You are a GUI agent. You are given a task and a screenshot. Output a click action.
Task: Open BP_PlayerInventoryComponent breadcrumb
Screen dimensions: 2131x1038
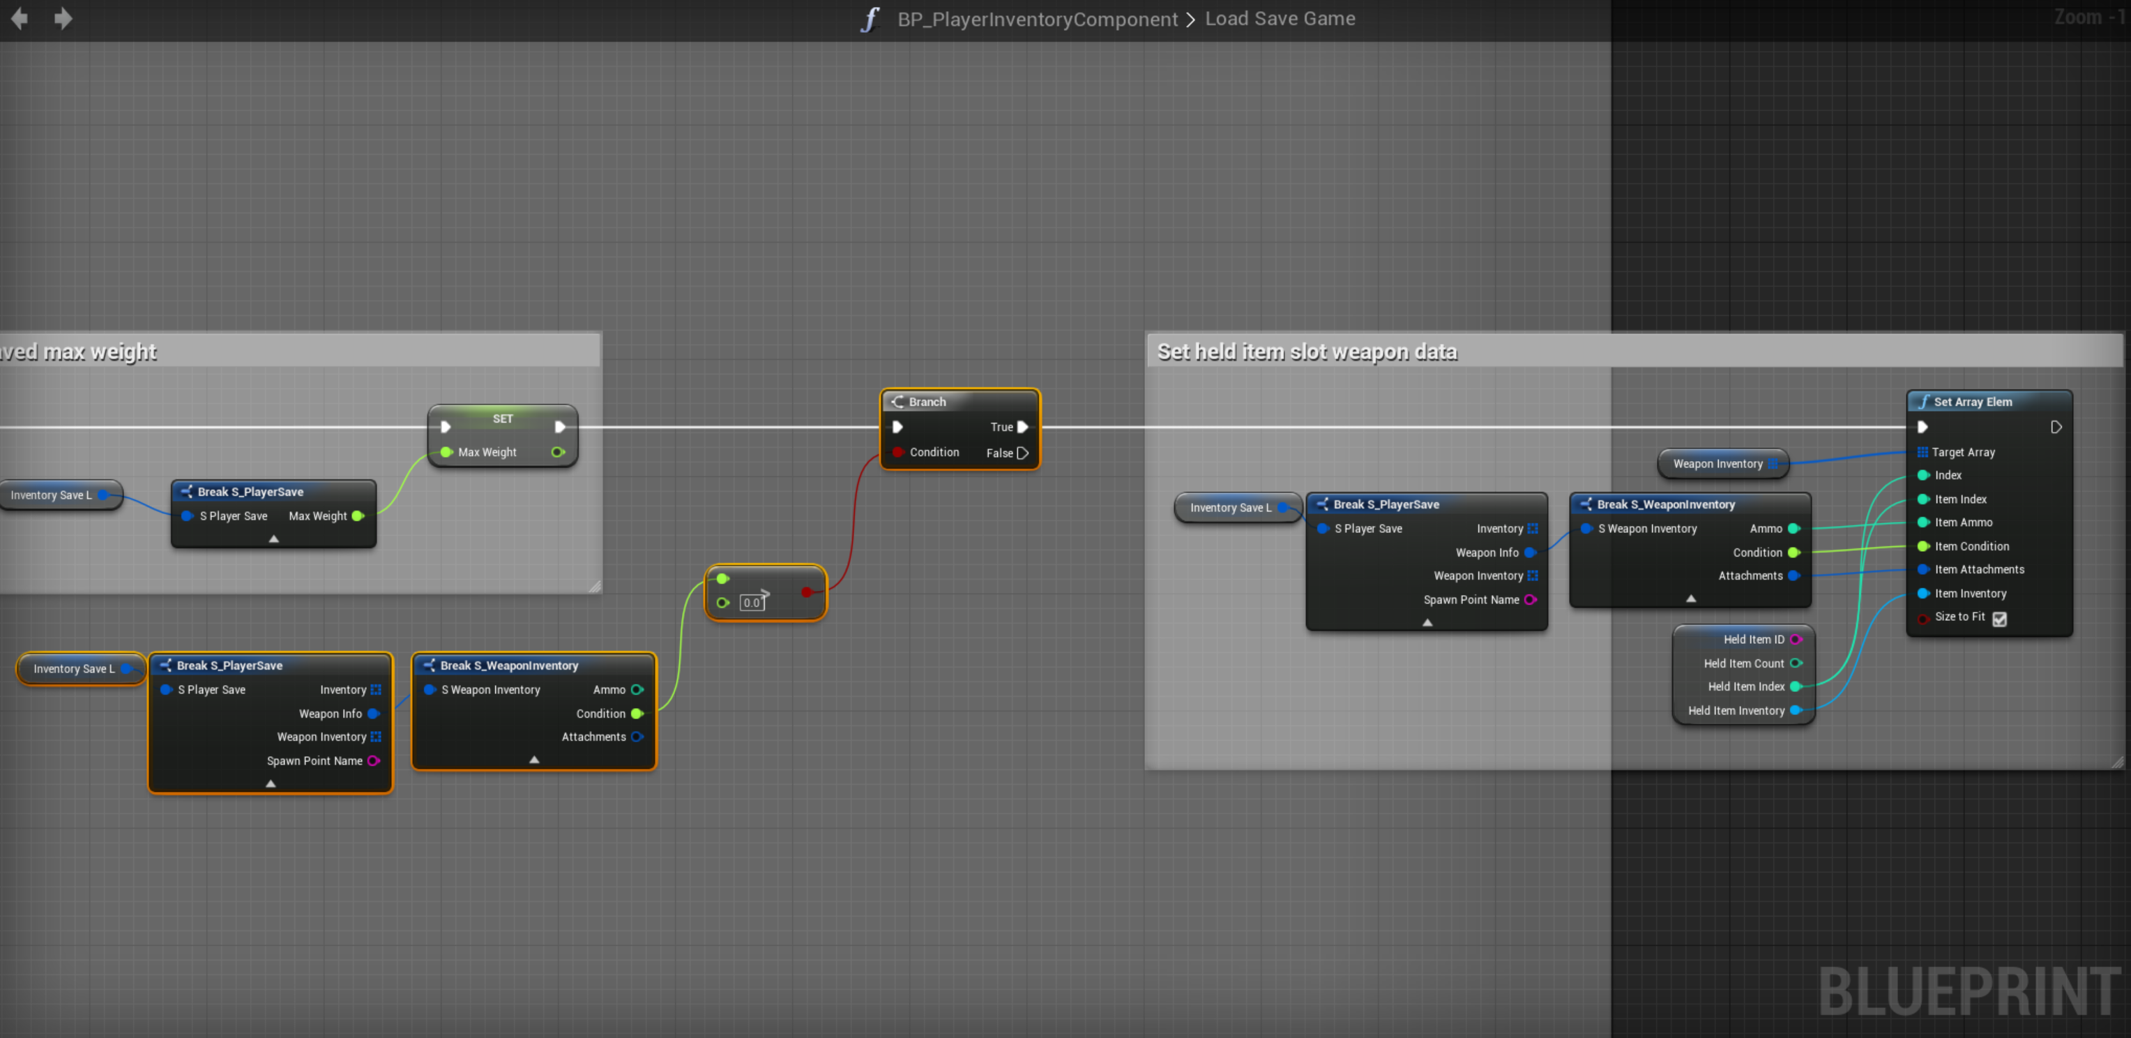tap(1038, 19)
